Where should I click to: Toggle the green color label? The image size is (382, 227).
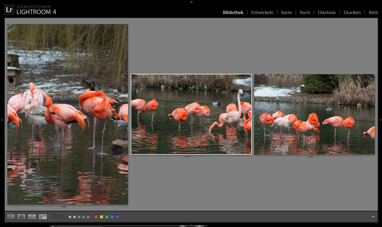(107, 217)
